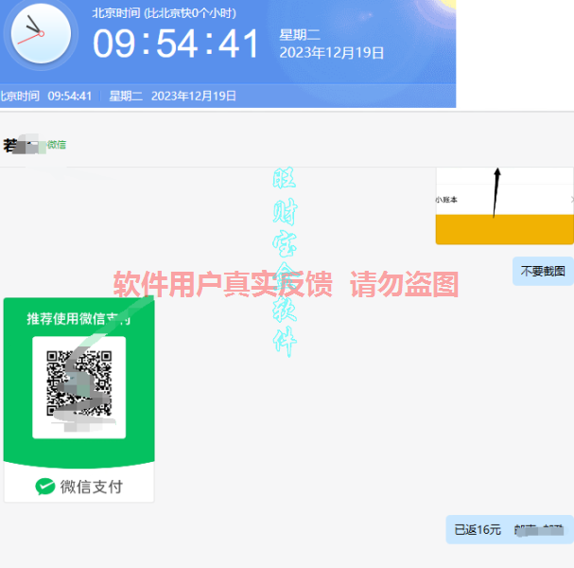This screenshot has width=574, height=568.
Task: Click the small 09:54:41 in the status strip
Action: 69,96
